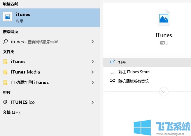The width and height of the screenshot is (191, 136).
Task: Click the 打开 open icon
Action: 113,62
